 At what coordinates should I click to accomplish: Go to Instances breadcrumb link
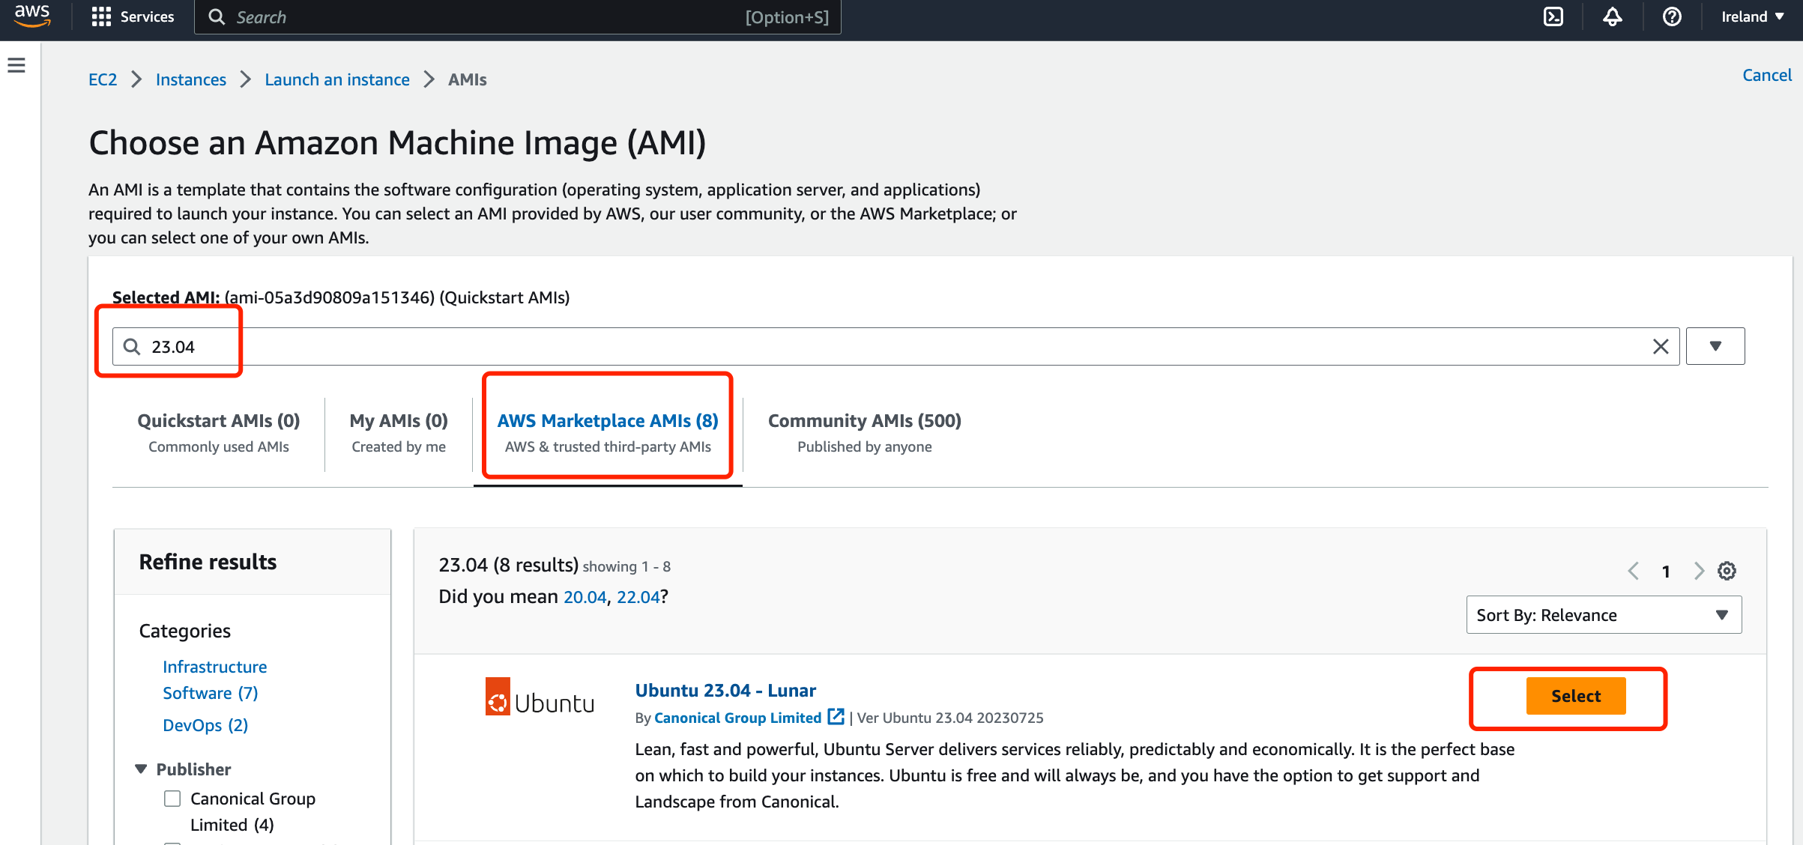[x=191, y=79]
